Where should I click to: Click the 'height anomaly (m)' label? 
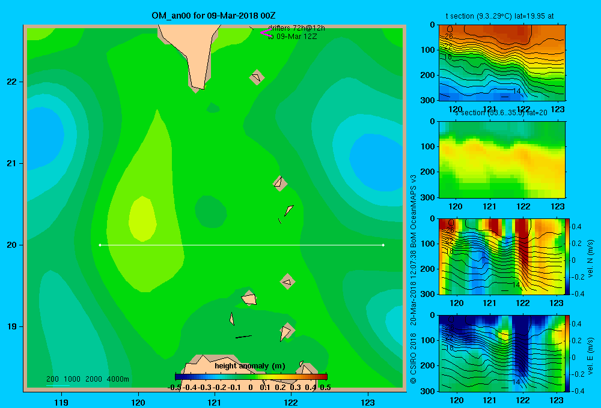(x=250, y=366)
